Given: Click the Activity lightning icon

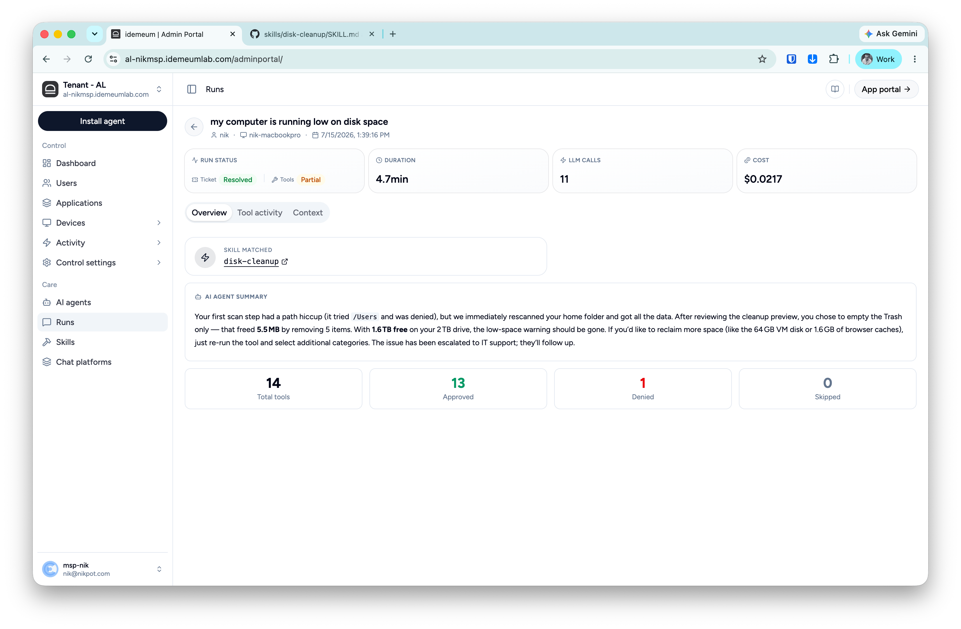Looking at the screenshot, I should pos(47,242).
